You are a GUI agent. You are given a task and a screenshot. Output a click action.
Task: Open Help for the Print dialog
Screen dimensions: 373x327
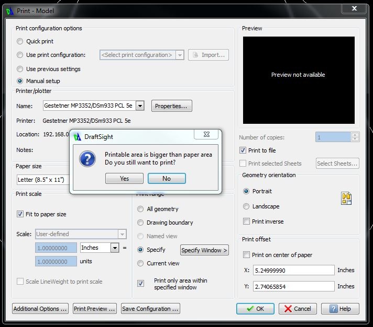[340, 309]
